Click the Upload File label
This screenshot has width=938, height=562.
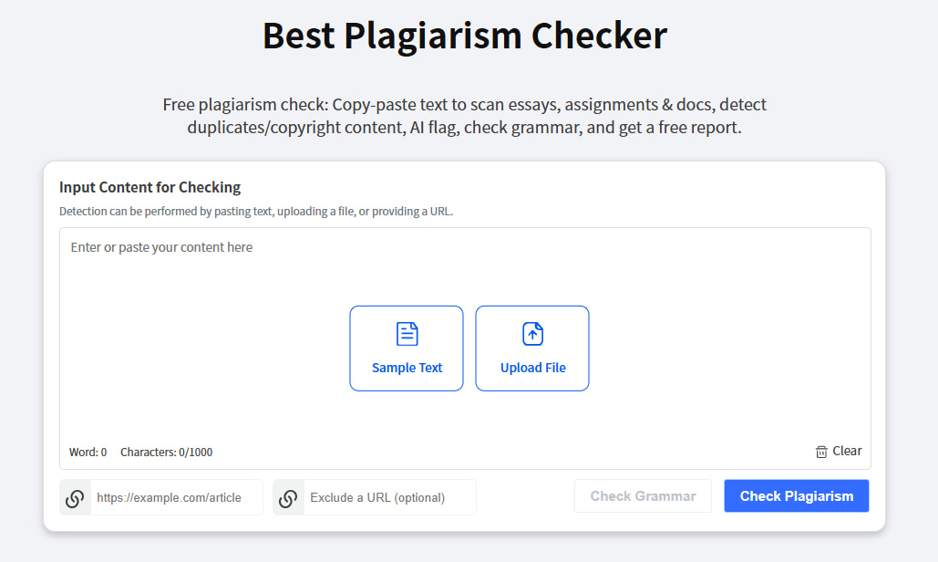pos(532,368)
